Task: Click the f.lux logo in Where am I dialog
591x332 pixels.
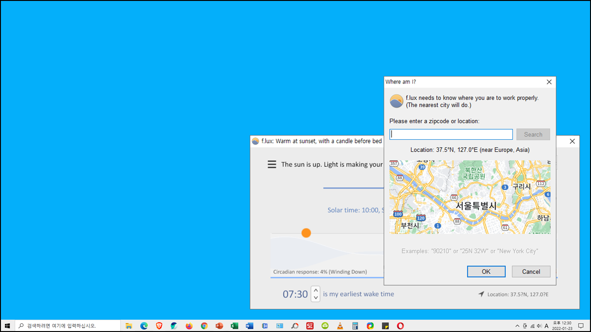Action: point(397,101)
